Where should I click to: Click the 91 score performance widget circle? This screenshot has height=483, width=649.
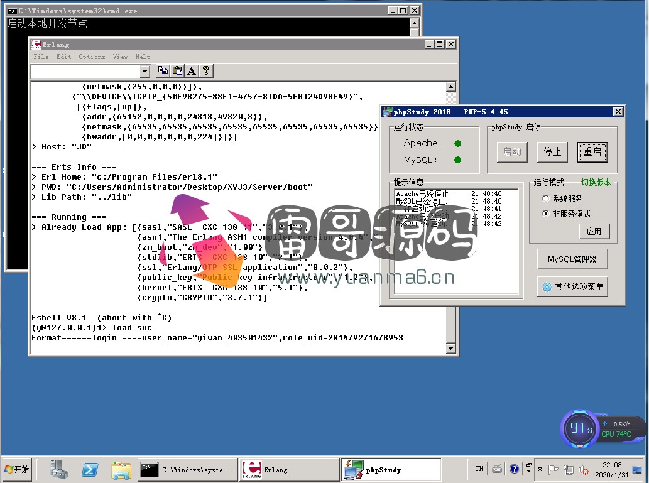579,428
